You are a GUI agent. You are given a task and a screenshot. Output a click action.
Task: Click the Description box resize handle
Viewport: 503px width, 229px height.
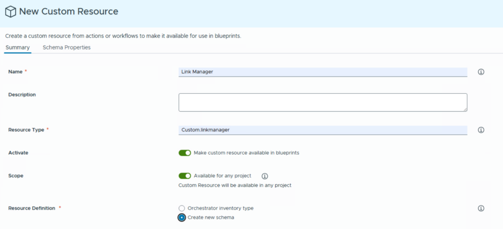pos(464,109)
